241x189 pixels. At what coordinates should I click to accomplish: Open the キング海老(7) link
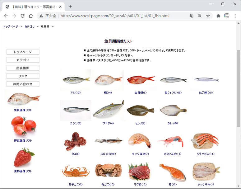pyautogui.click(x=141, y=154)
